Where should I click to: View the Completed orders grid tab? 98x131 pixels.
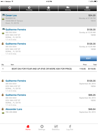click(87, 8)
